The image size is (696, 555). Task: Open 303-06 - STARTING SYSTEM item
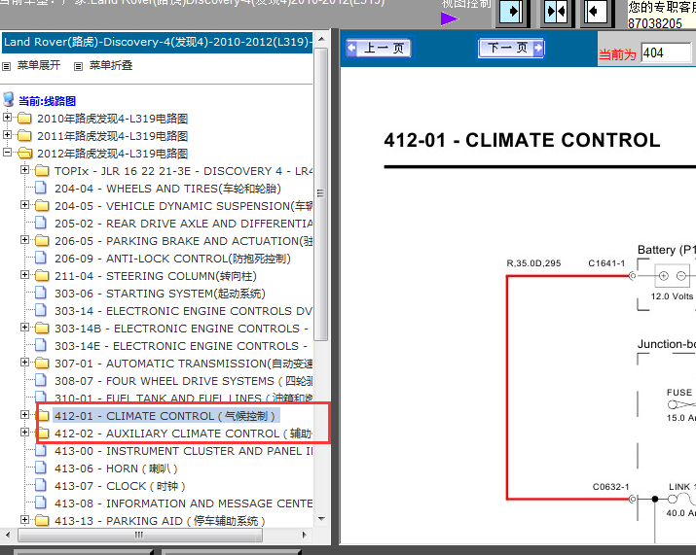pos(160,294)
